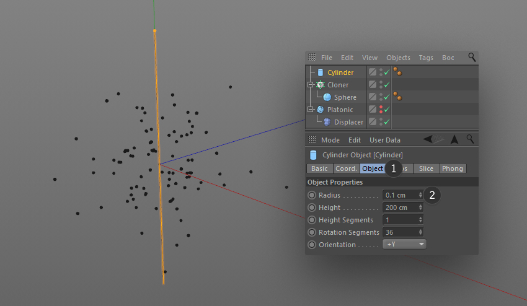Viewport: 527px width, 306px height.
Task: Select the Phong tag on the Cylinder row
Action: tap(397, 71)
